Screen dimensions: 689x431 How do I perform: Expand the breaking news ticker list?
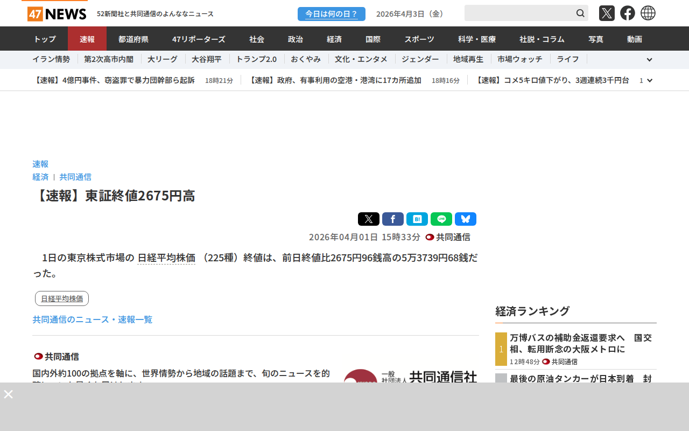pos(650,80)
